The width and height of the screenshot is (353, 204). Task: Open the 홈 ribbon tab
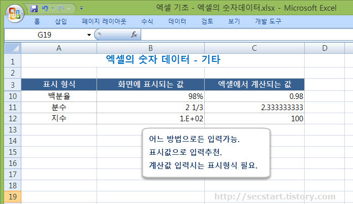[37, 21]
